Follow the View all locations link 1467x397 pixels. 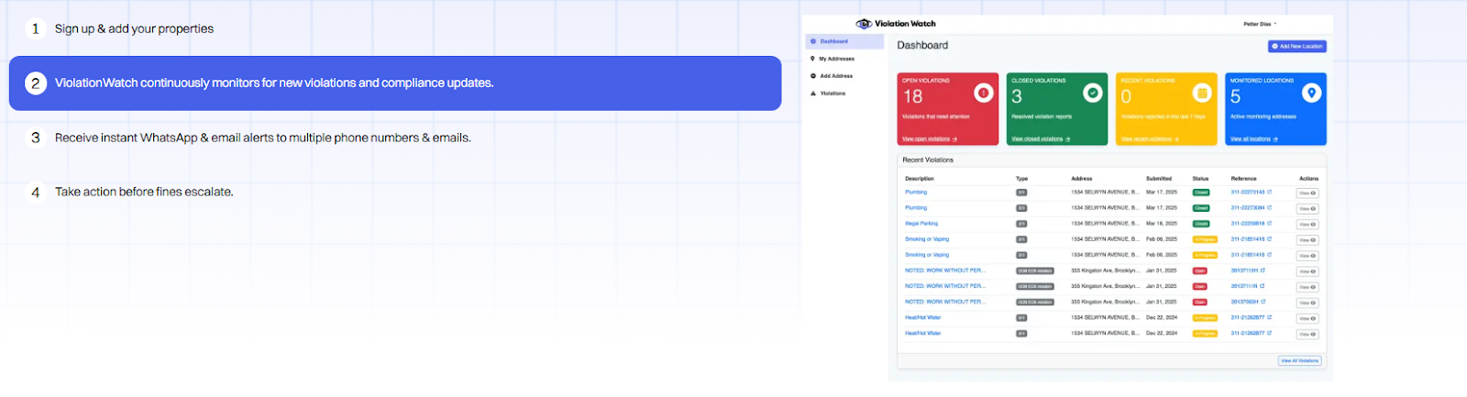tap(1253, 139)
